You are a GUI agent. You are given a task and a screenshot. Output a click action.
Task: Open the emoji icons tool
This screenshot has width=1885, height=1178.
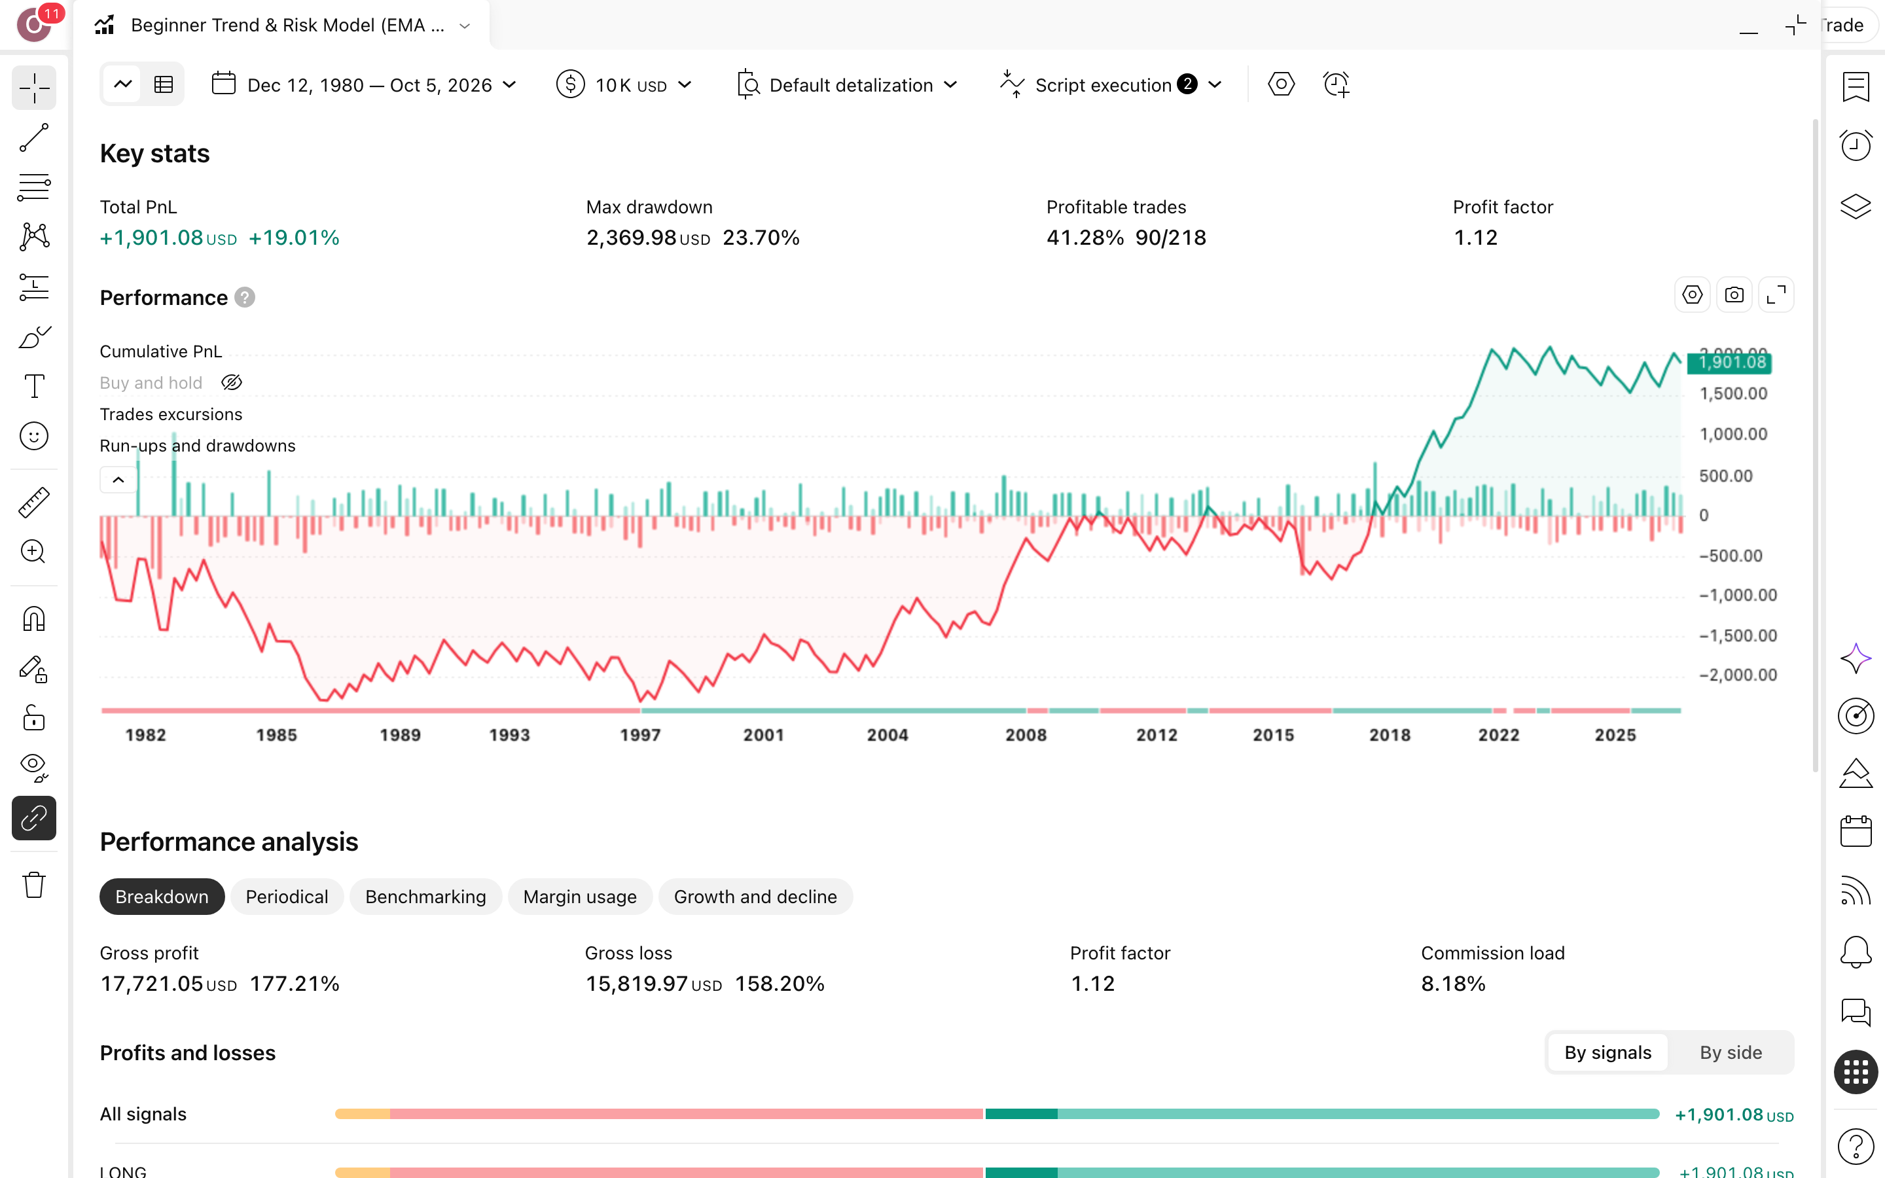[34, 437]
